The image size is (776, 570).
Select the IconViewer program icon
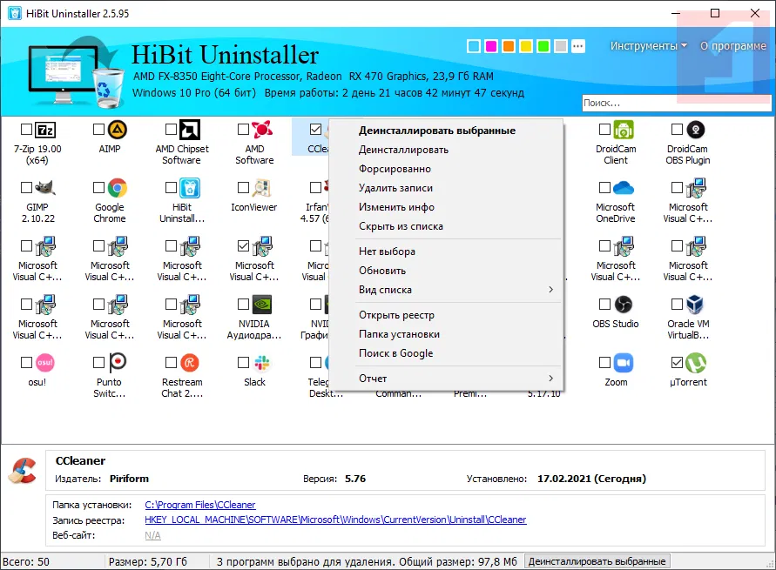click(x=262, y=188)
